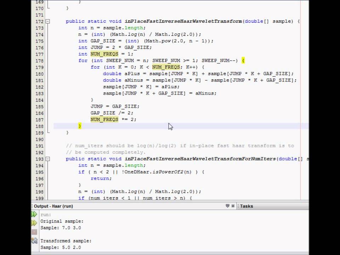The width and height of the screenshot is (340, 255).
Task: Click the stop build icon in Output
Action: click(x=34, y=232)
